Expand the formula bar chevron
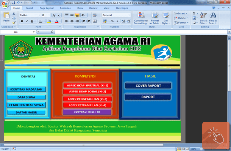Screen dimensions: 231x151 [229, 32]
